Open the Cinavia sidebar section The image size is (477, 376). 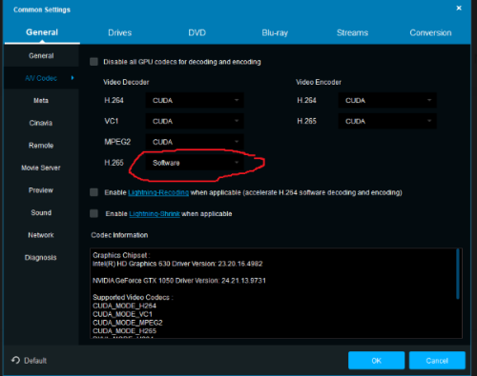(x=41, y=123)
